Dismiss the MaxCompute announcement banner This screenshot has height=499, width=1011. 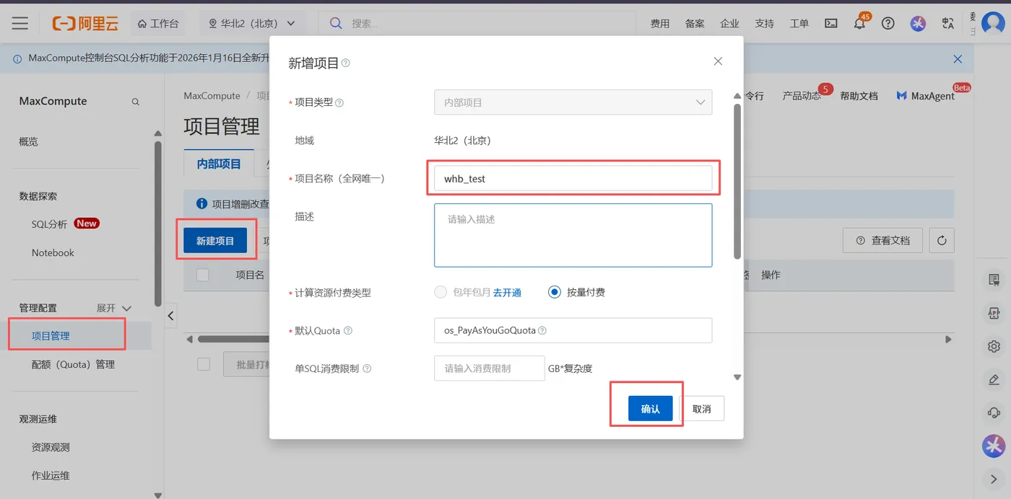(x=958, y=58)
